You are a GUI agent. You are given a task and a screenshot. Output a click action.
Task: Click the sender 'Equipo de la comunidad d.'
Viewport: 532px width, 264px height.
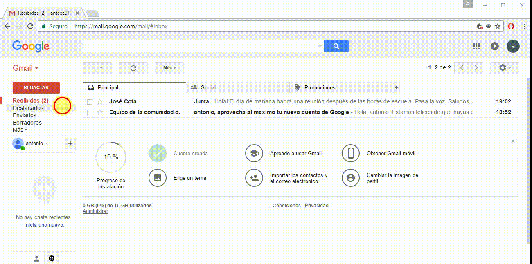point(144,112)
